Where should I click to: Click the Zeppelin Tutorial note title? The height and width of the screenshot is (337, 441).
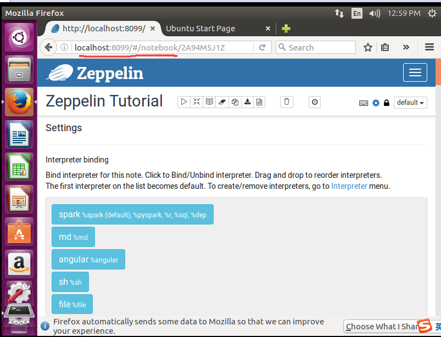click(x=104, y=101)
